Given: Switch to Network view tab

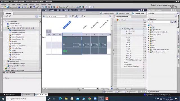Looking at the screenshot, I should (123, 13).
